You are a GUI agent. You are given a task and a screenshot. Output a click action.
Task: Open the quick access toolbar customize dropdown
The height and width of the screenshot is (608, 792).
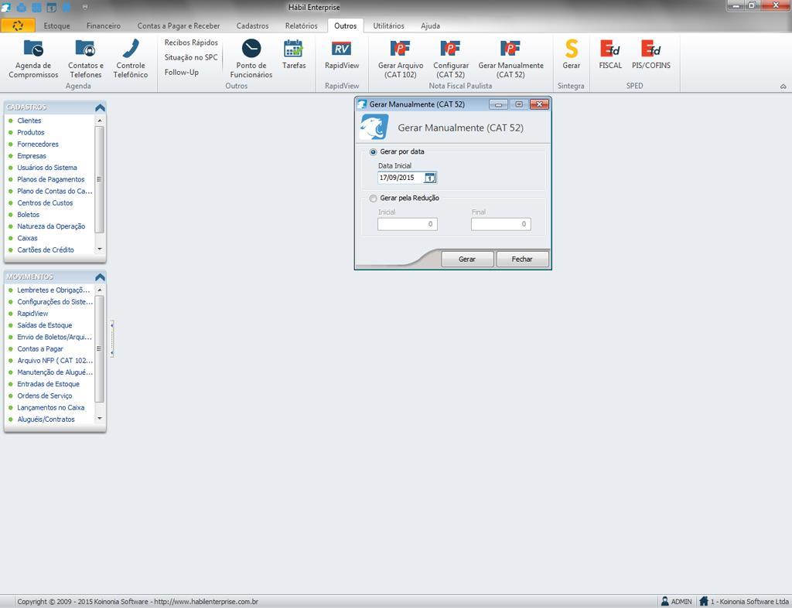point(84,7)
